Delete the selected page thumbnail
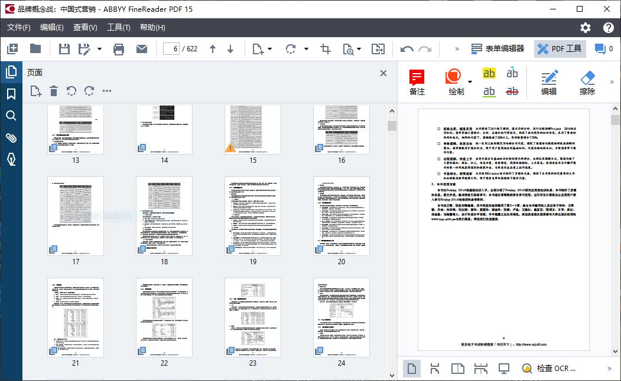Viewport: 621px width, 381px height. (x=53, y=91)
